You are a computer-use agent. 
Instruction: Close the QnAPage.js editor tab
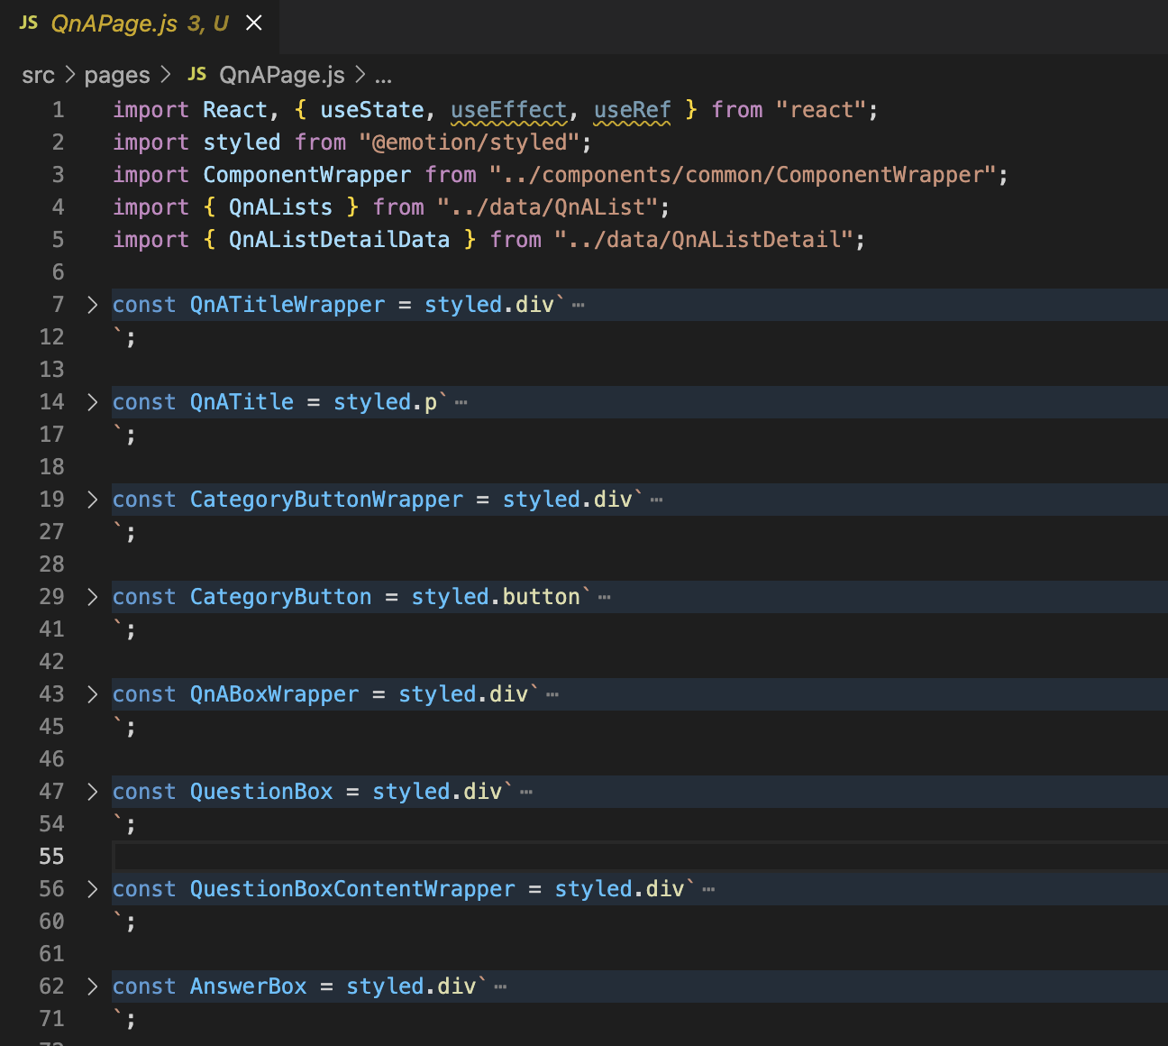[x=254, y=23]
